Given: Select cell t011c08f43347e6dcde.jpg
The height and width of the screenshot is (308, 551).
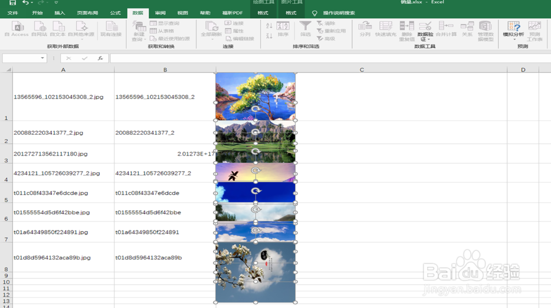Looking at the screenshot, I should click(63, 193).
